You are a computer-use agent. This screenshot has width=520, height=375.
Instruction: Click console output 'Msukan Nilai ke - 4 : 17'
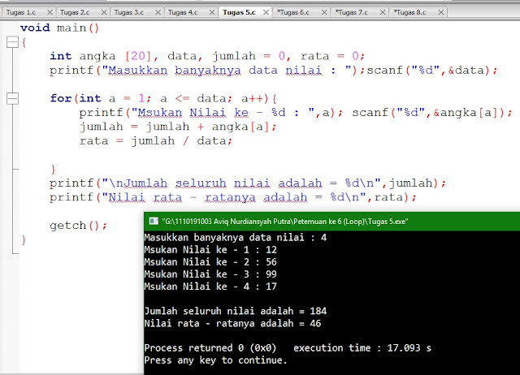[x=210, y=287]
